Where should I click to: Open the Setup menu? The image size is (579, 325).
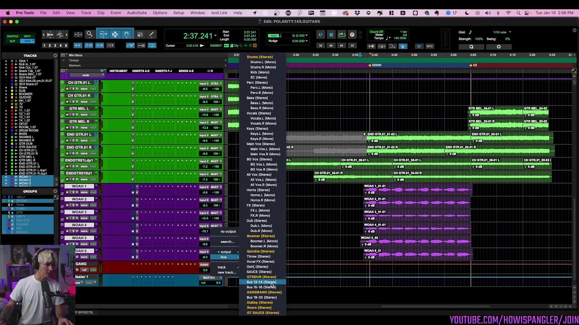coord(179,13)
